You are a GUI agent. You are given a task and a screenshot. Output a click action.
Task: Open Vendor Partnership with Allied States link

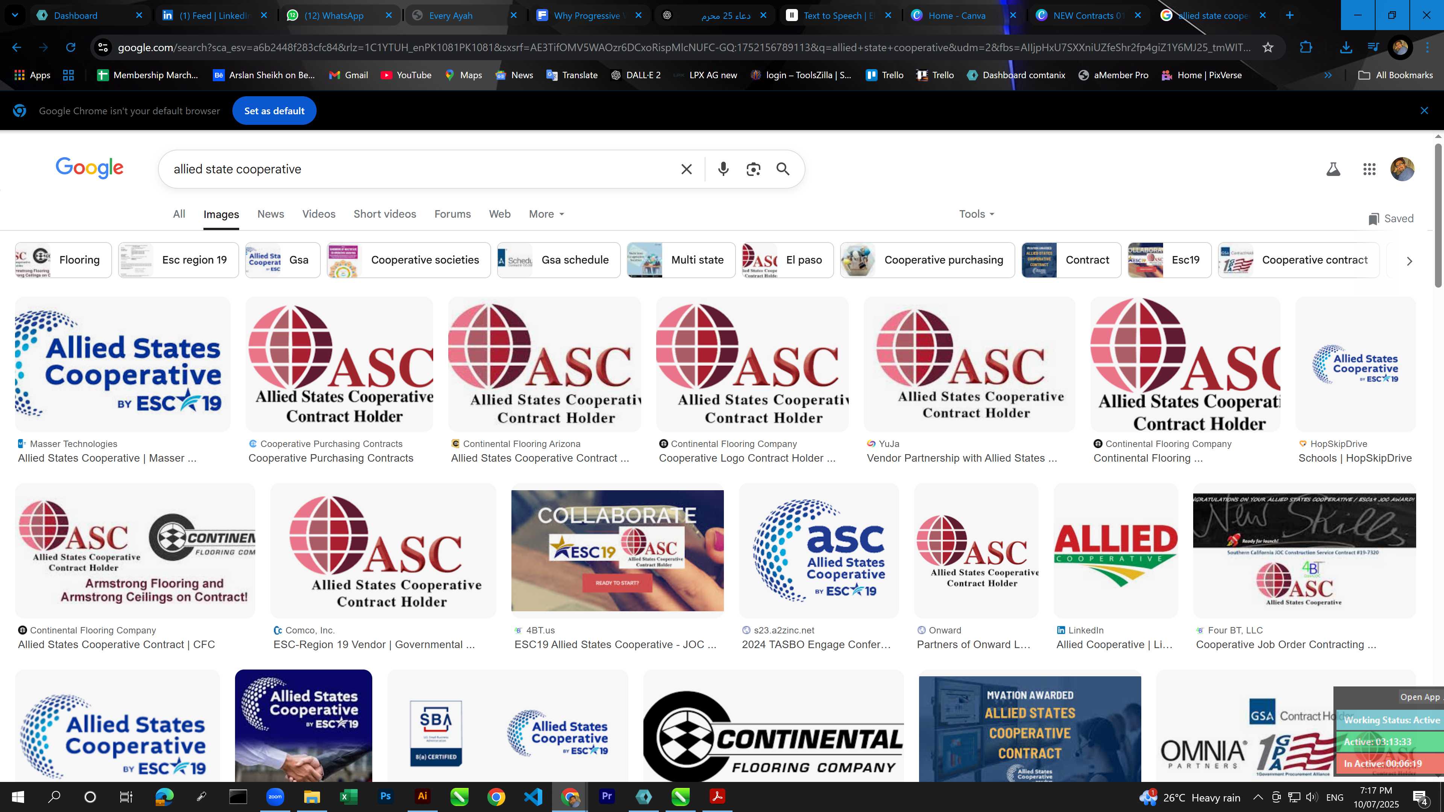click(962, 458)
